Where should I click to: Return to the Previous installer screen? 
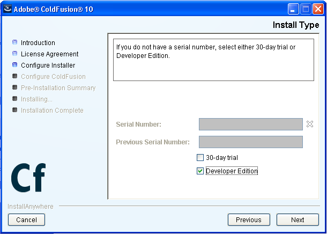pyautogui.click(x=249, y=220)
